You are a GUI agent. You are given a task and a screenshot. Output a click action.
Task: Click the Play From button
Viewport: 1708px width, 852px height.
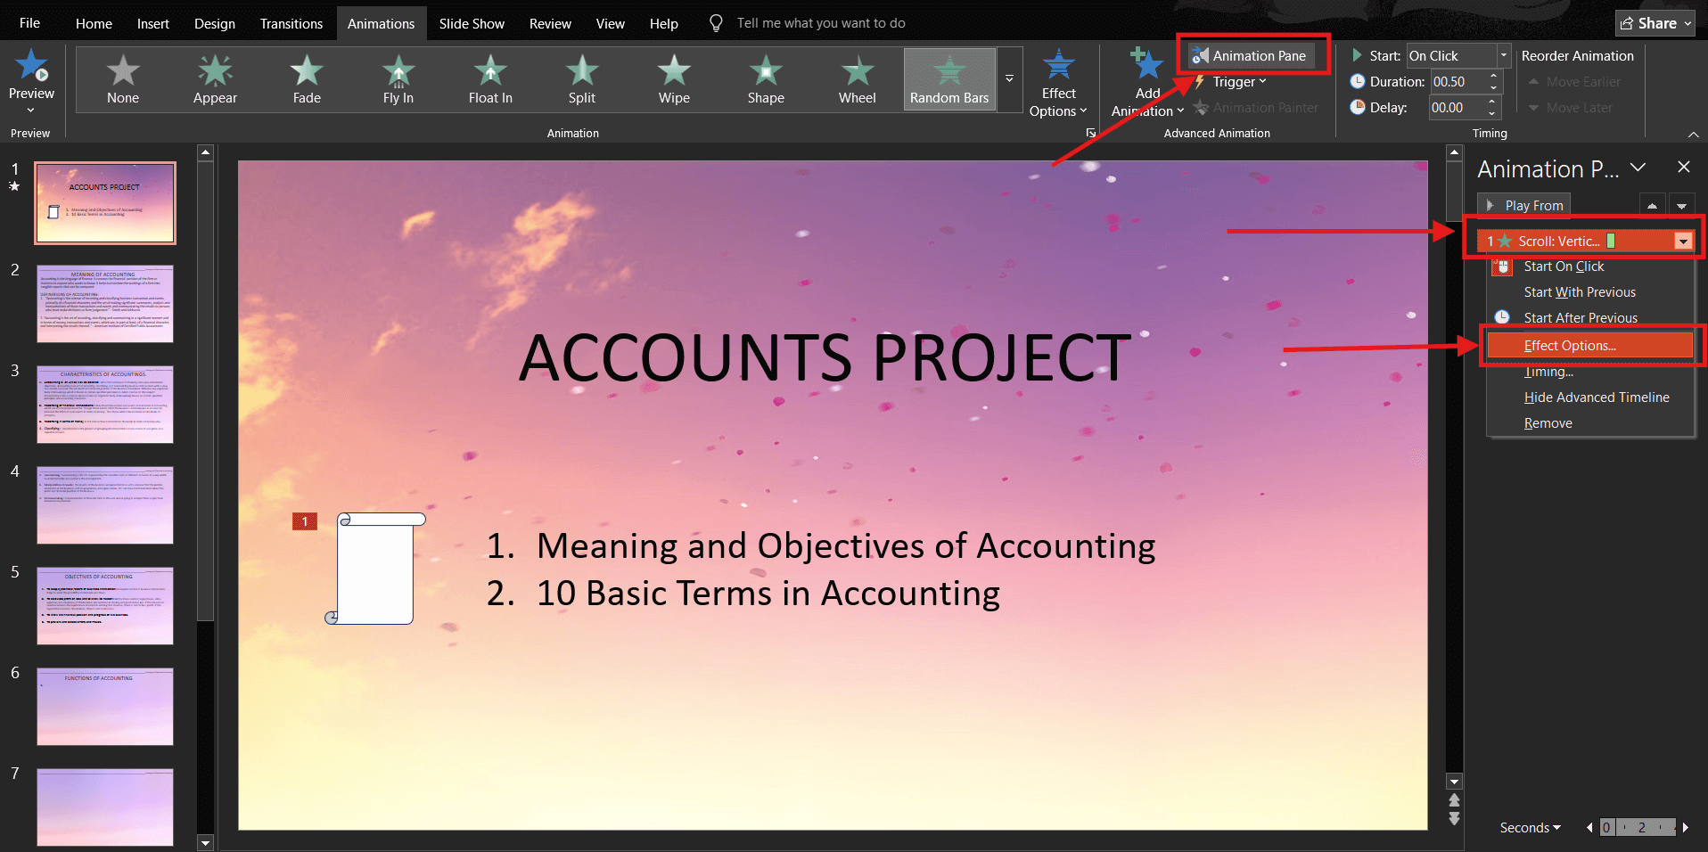pos(1524,206)
